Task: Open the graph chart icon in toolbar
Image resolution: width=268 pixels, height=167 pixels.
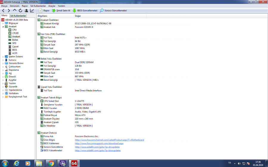Action: [x=32, y=11]
